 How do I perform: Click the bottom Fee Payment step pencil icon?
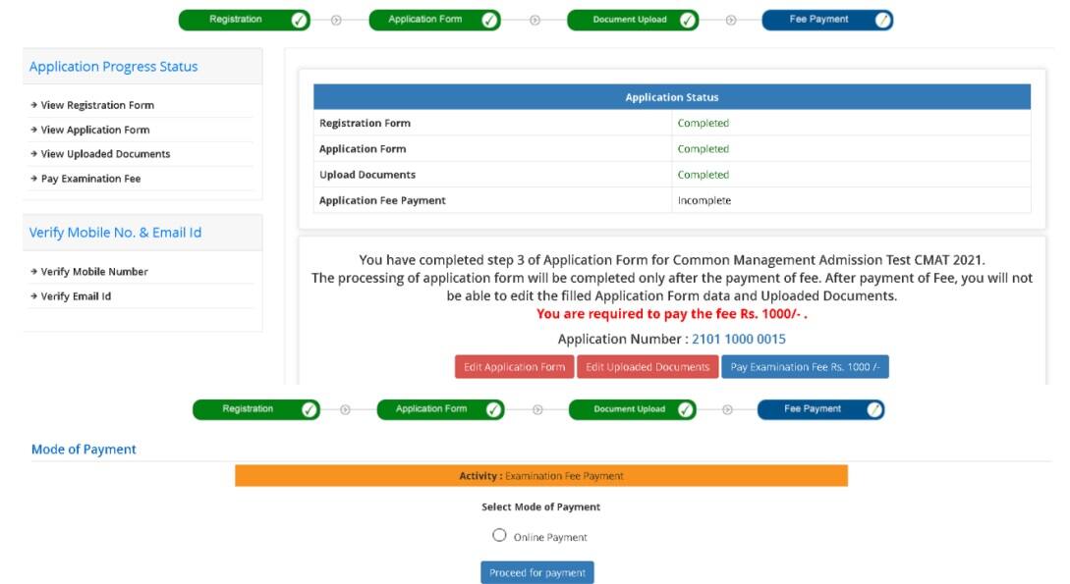click(x=874, y=409)
